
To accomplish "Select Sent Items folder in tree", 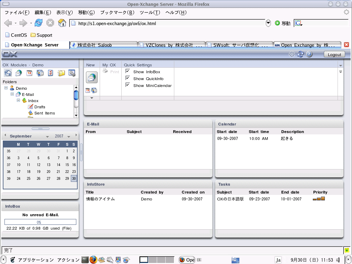I will (44, 113).
